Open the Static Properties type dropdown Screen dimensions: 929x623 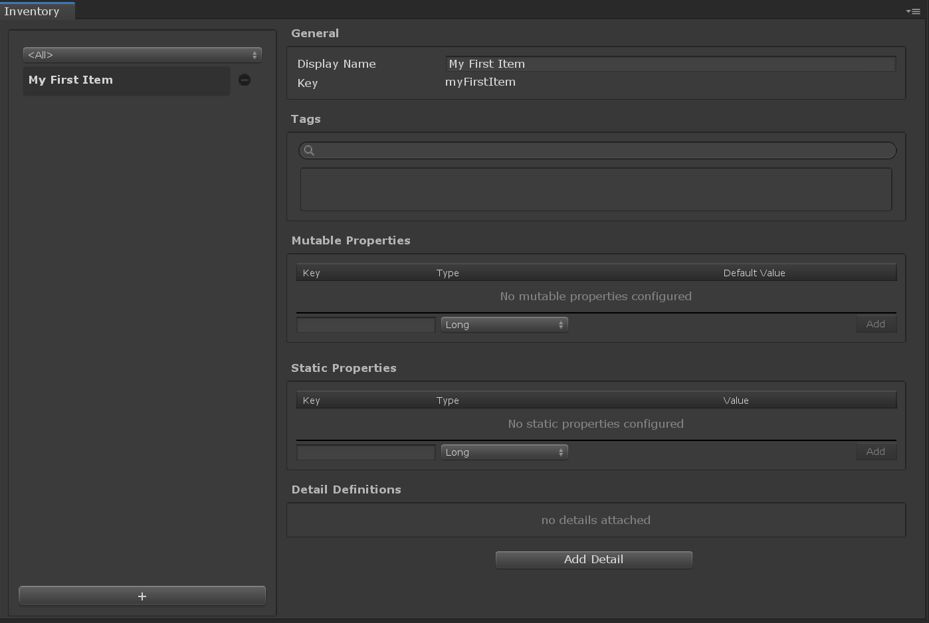[504, 452]
